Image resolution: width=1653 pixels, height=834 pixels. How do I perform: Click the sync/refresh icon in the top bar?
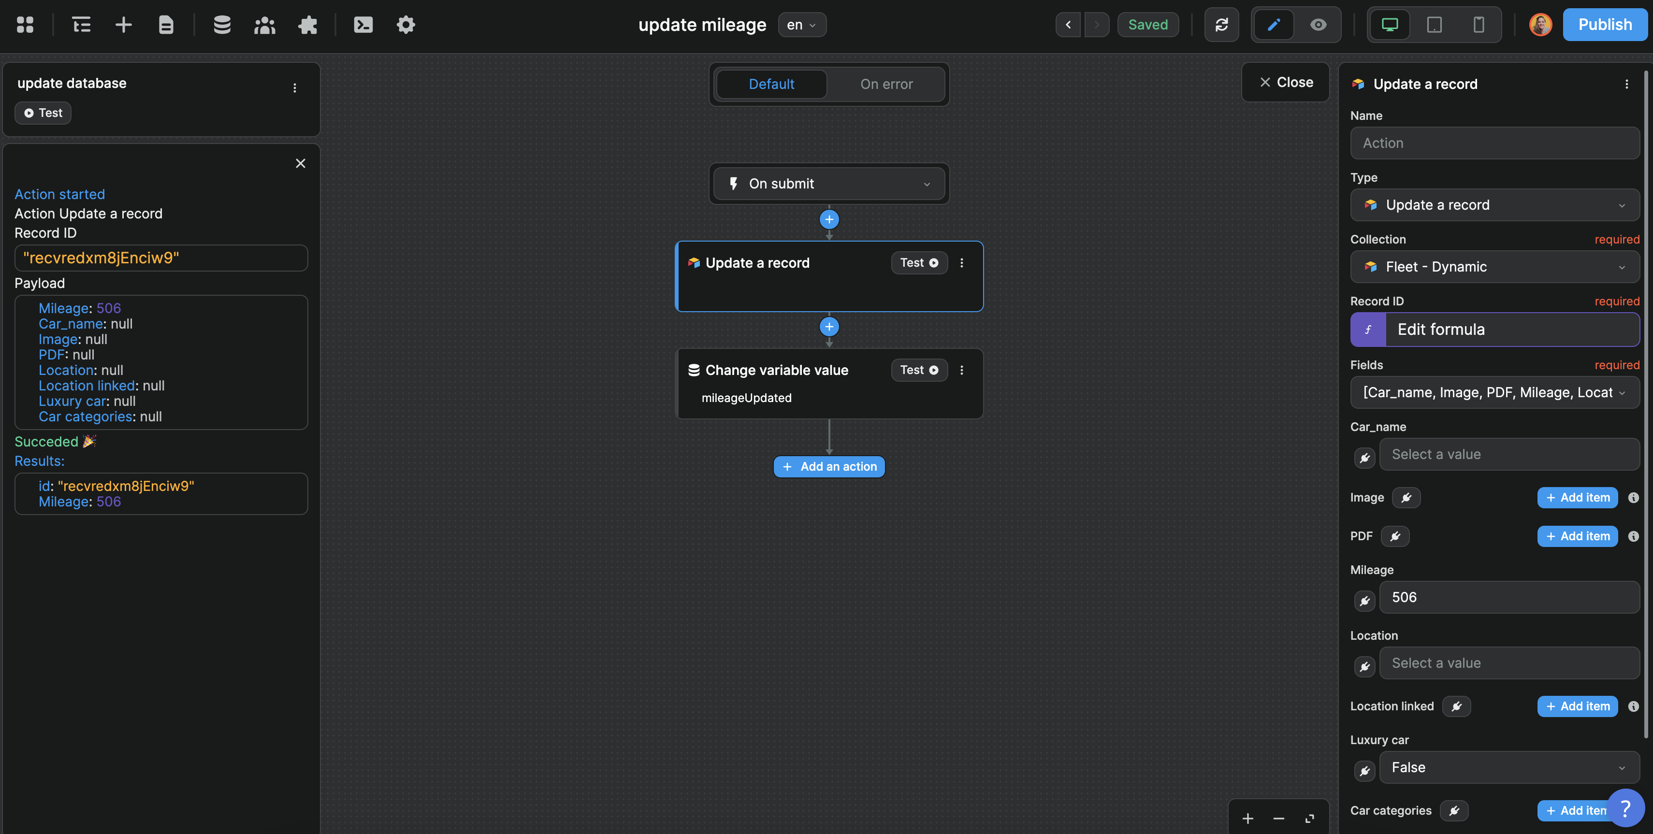tap(1222, 24)
